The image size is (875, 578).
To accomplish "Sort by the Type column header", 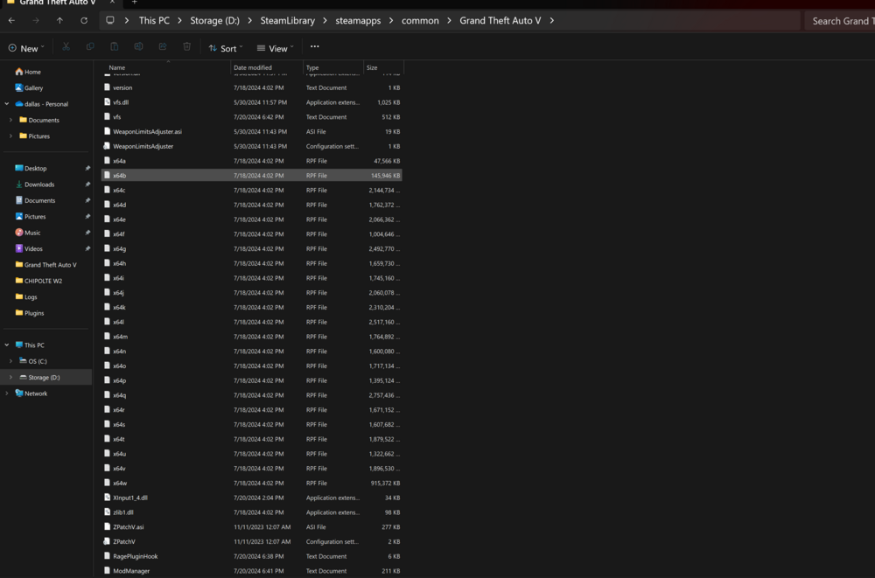I will pyautogui.click(x=333, y=67).
